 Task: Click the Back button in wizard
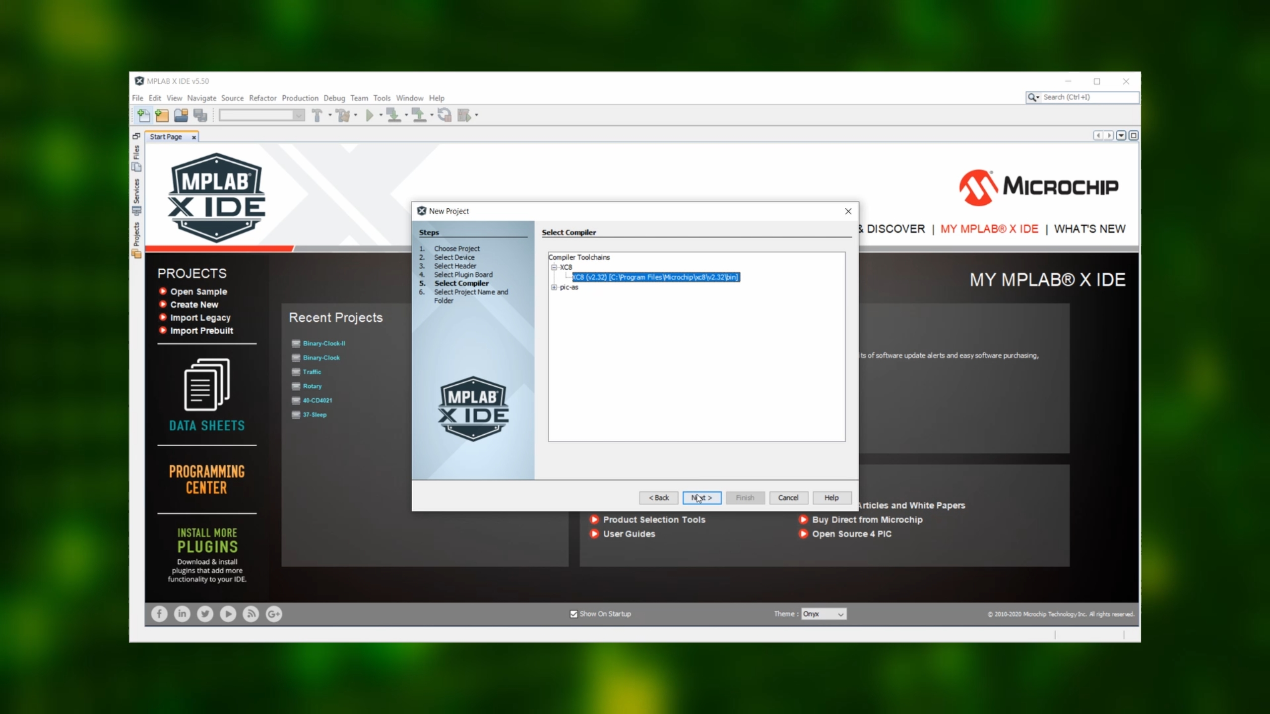658,497
